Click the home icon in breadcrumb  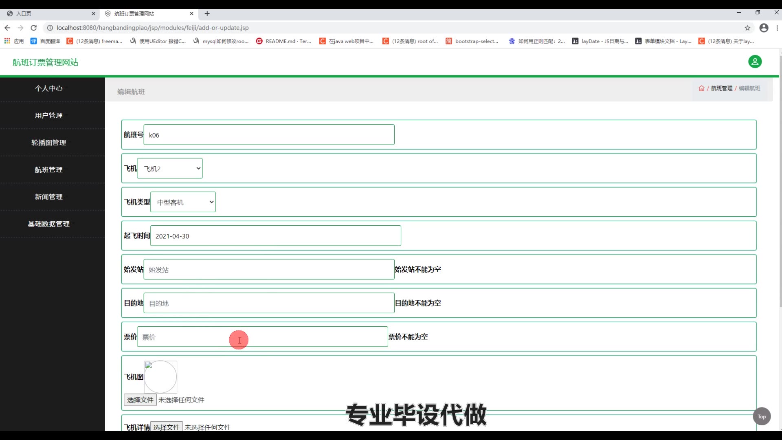[x=701, y=88]
